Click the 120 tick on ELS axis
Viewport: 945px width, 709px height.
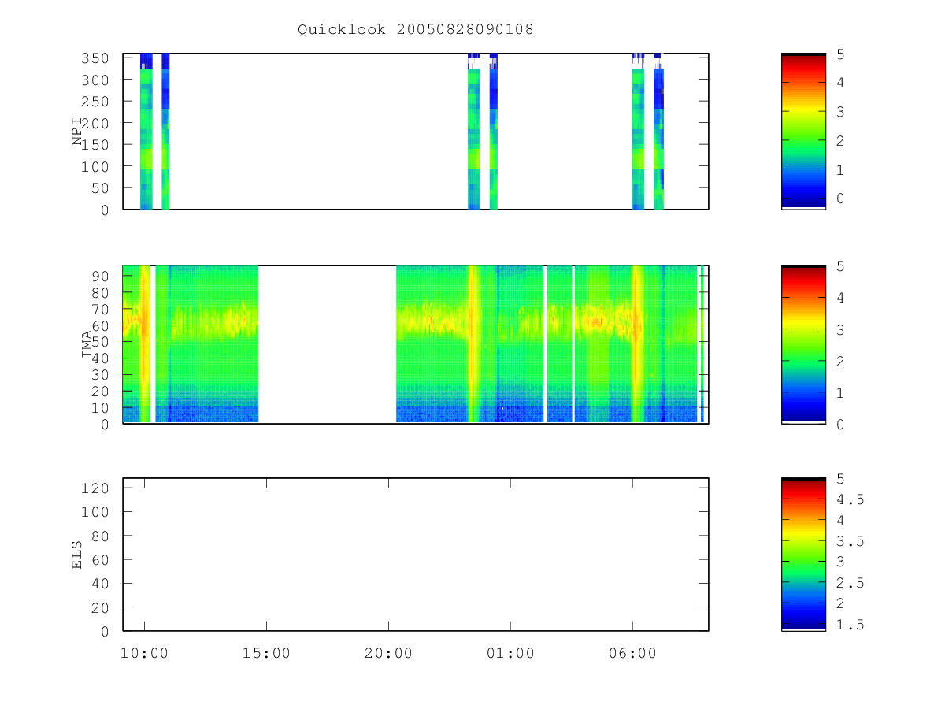[x=95, y=488]
